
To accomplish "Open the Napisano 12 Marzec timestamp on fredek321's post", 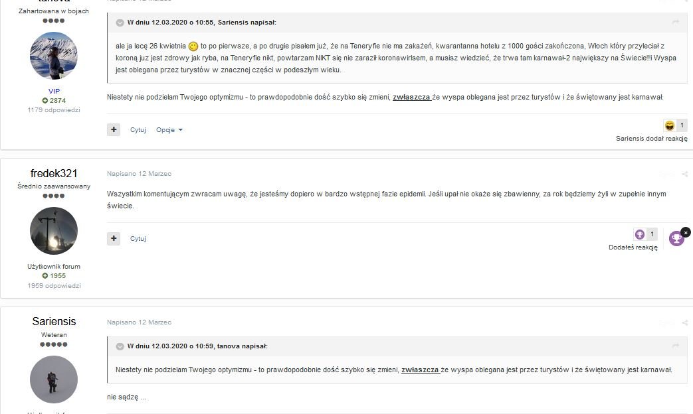I will pyautogui.click(x=140, y=173).
